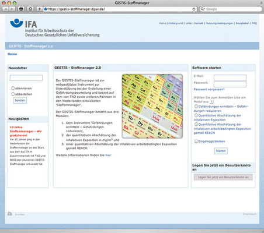Click 'Passwort vergessen?' link

209,89
